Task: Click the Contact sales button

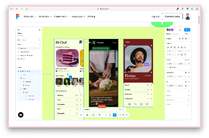Action: [172, 16]
